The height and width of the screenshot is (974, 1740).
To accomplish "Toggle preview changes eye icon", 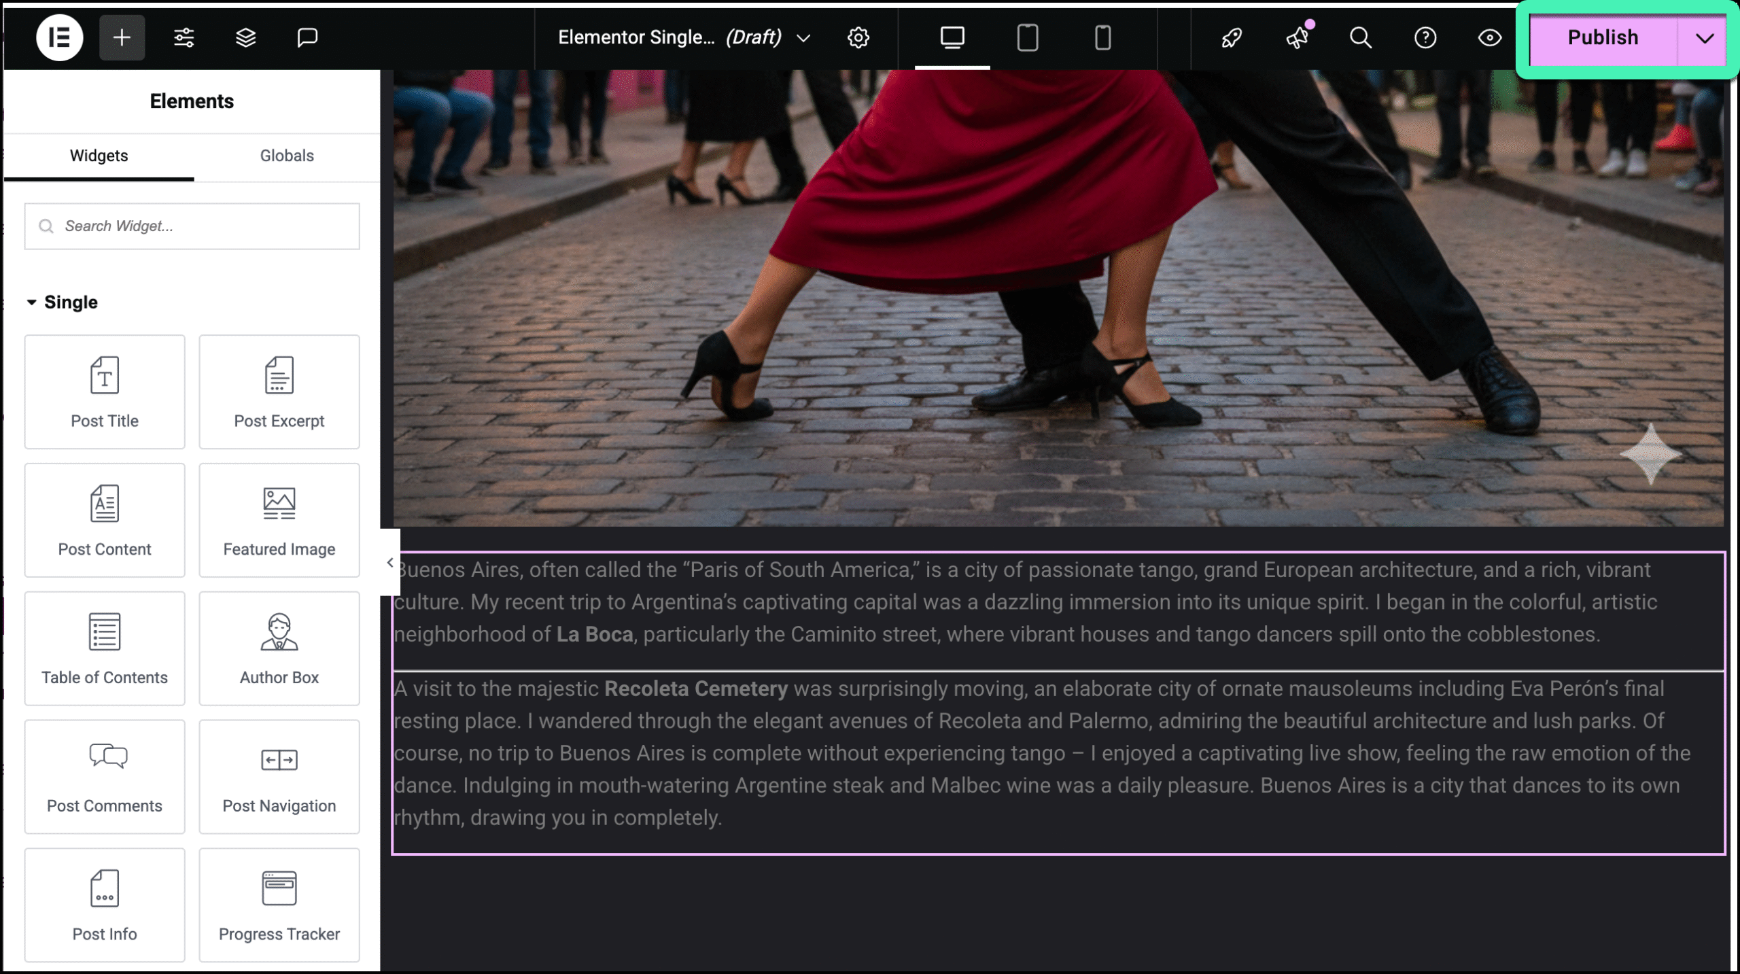I will (x=1490, y=37).
